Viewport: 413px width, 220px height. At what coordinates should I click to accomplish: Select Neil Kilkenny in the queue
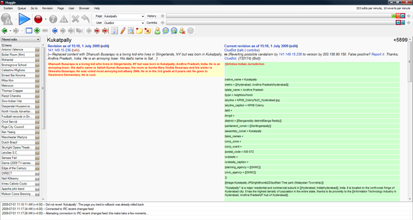(x=20, y=178)
